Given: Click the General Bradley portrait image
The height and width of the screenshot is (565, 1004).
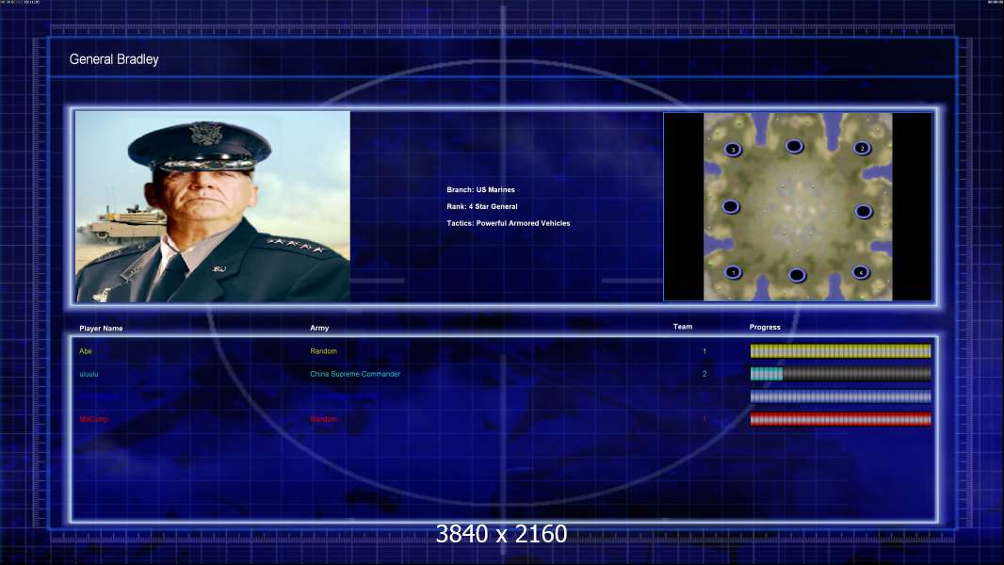Looking at the screenshot, I should click(213, 206).
